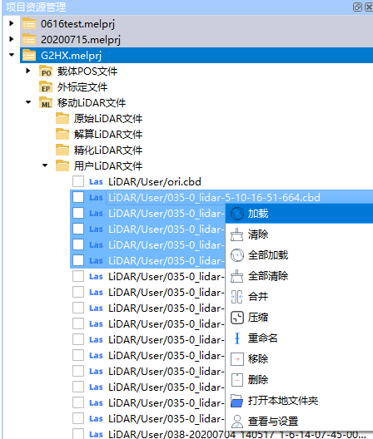Expand the 0616test.melprj project

(11, 23)
